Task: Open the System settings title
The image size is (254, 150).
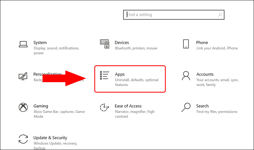Action: pos(40,42)
